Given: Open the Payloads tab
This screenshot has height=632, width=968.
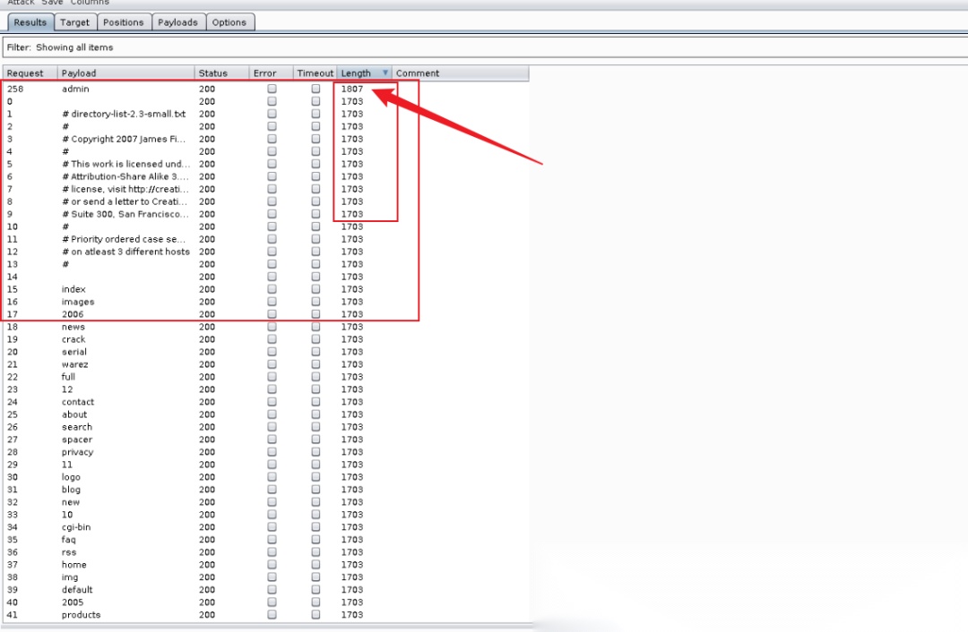Looking at the screenshot, I should (x=177, y=22).
